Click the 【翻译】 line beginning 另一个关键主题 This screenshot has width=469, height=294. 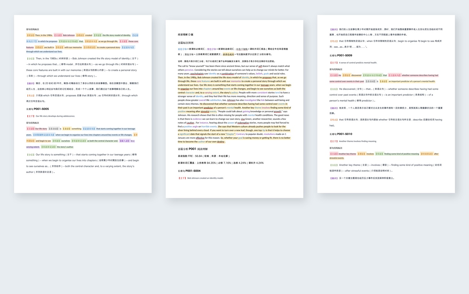362,178
